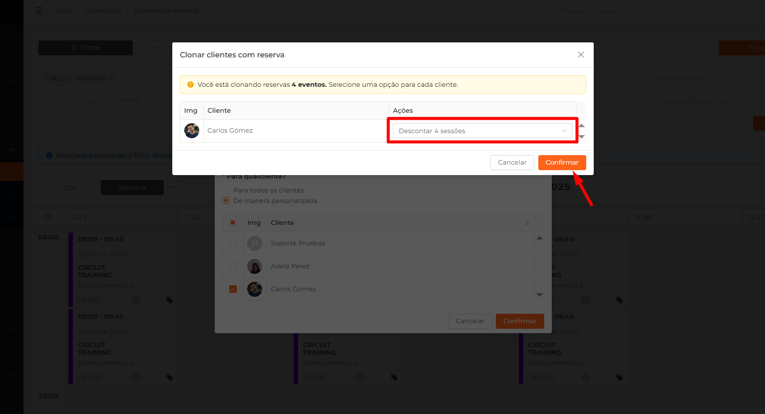Close the Clonar clientes com reserva dialog

coord(581,55)
